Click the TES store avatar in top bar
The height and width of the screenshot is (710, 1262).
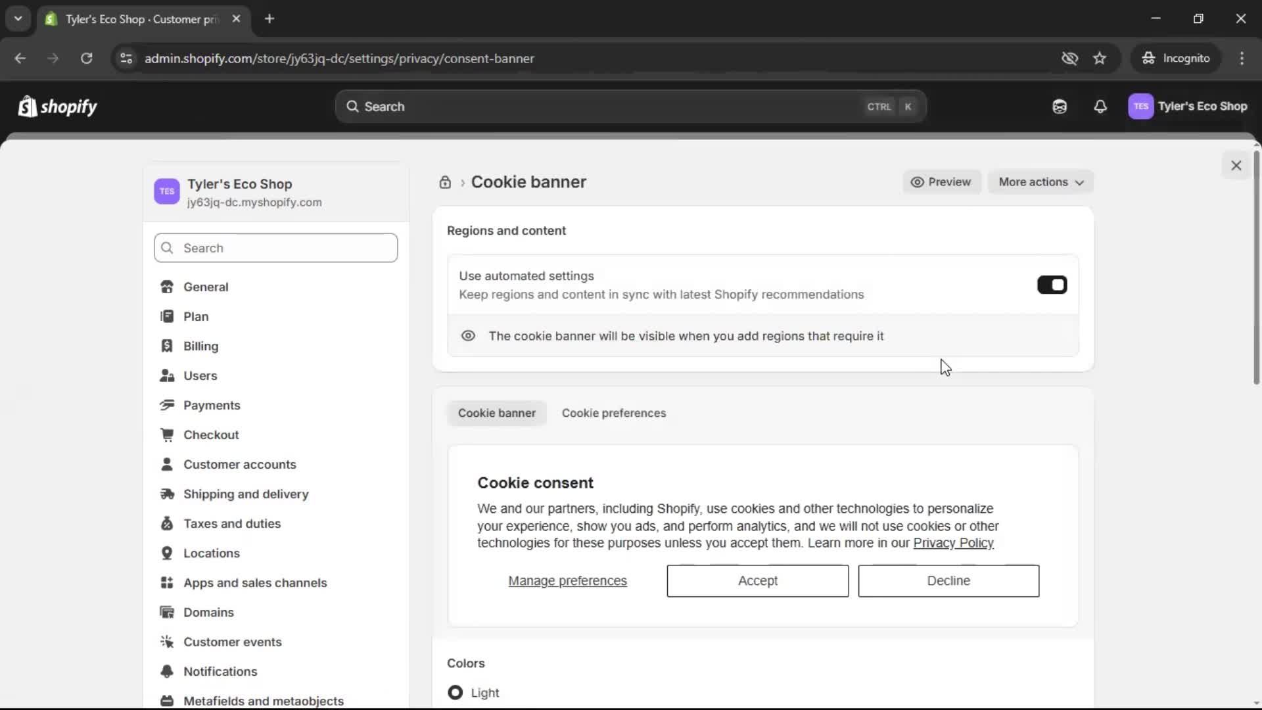[x=1140, y=106]
